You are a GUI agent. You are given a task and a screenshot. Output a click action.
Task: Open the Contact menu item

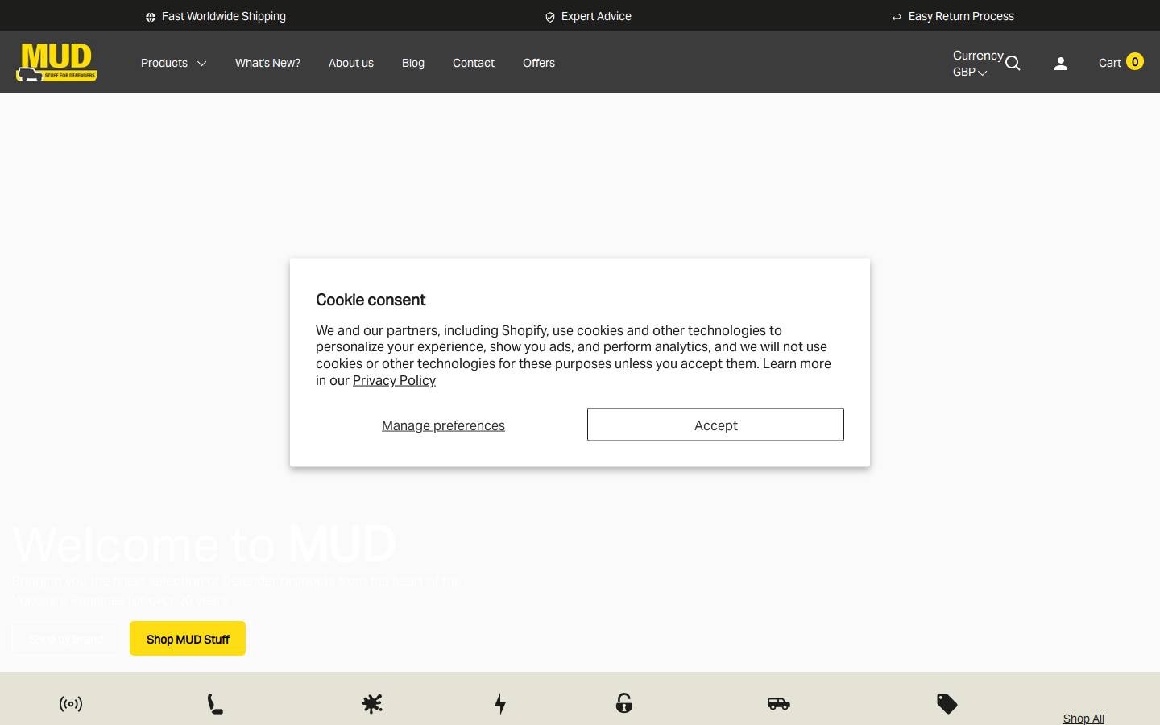pyautogui.click(x=474, y=63)
